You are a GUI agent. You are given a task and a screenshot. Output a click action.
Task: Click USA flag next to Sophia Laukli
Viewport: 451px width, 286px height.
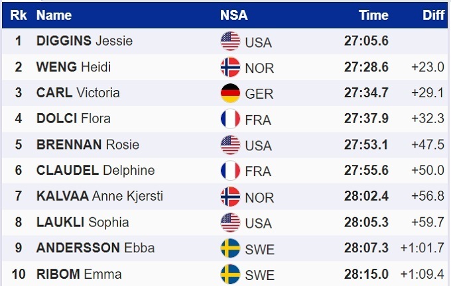230,222
